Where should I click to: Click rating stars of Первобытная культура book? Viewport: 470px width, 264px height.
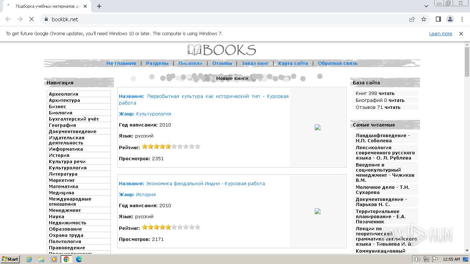(171, 147)
